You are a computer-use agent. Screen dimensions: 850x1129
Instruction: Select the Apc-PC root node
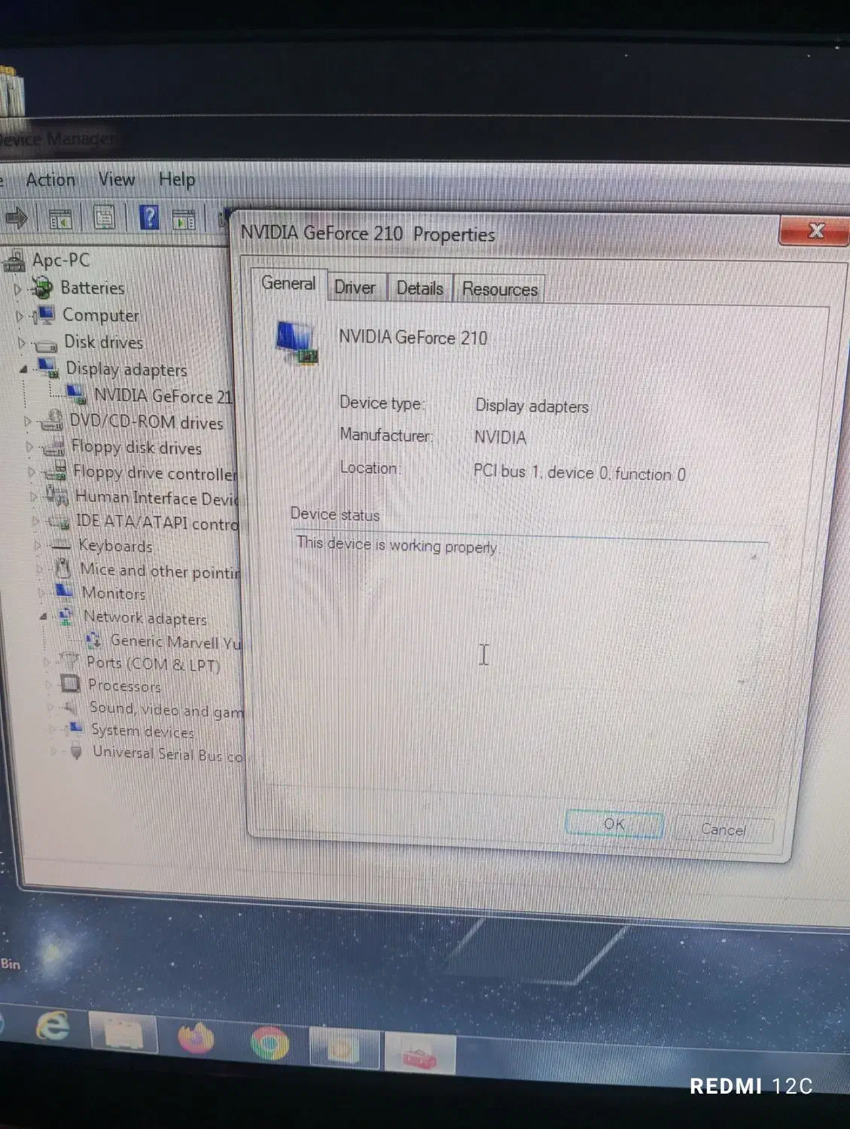60,260
